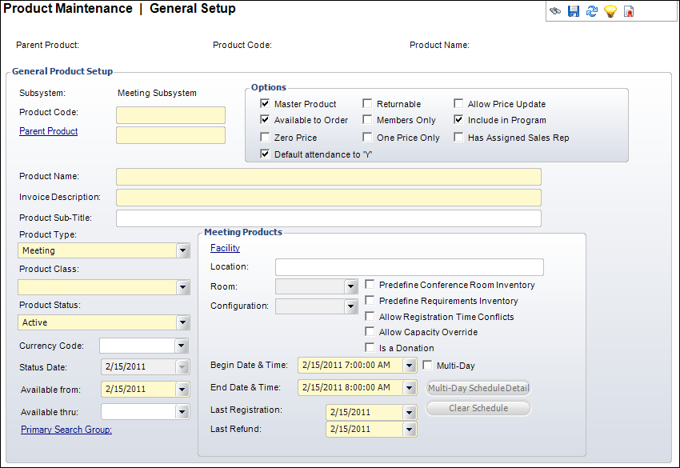This screenshot has width=680, height=468.
Task: Uncheck the Master Product checkbox
Action: click(x=266, y=104)
